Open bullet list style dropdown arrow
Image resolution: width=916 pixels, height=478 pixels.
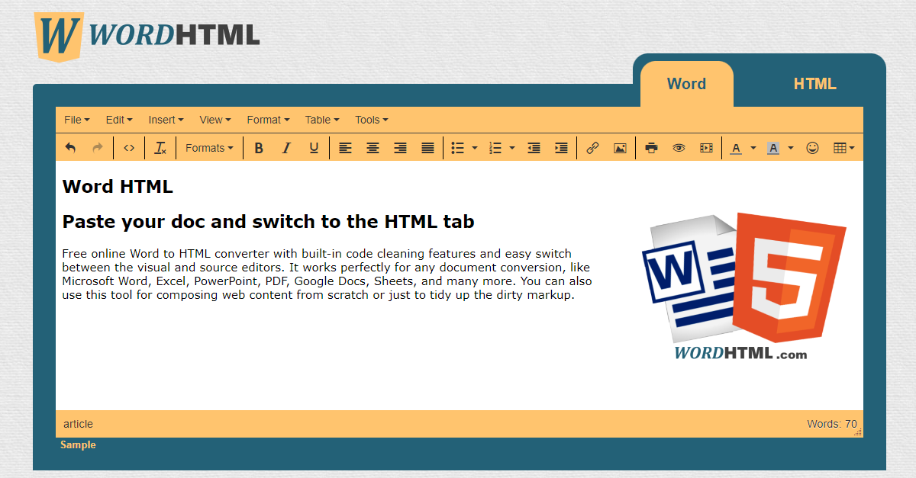pos(475,148)
